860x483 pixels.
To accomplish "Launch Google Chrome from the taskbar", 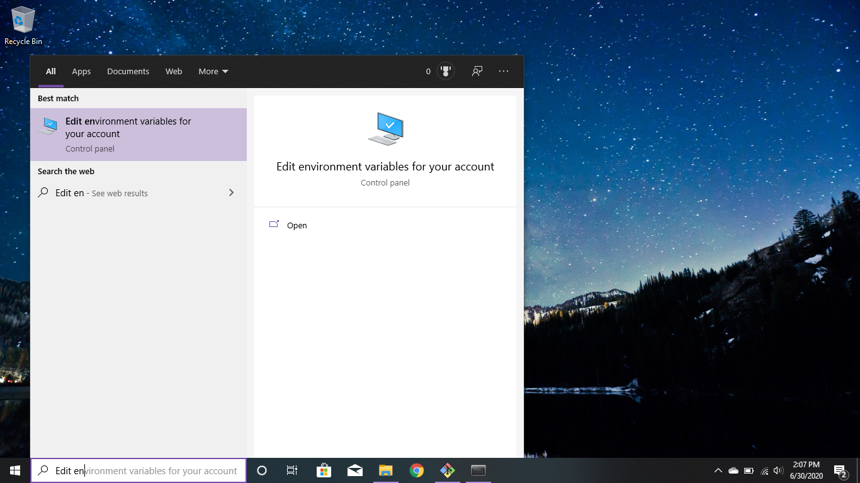I will click(416, 470).
